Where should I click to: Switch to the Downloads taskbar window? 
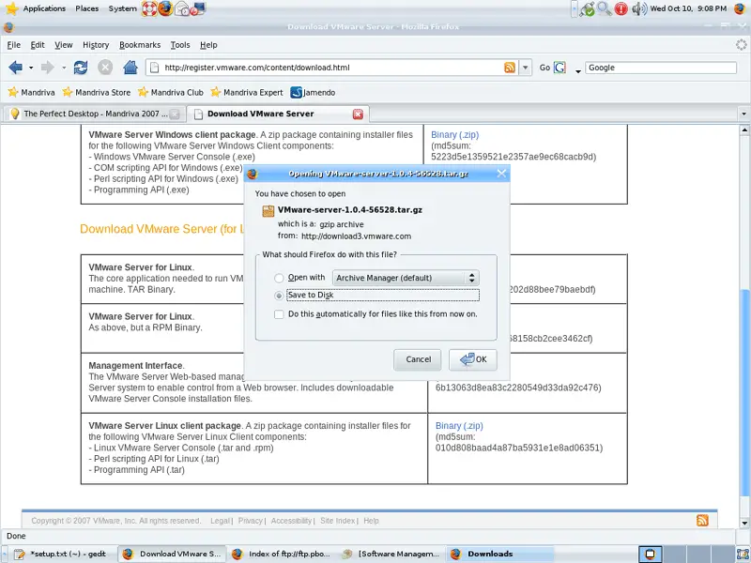(500, 554)
